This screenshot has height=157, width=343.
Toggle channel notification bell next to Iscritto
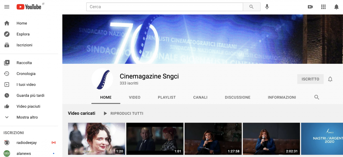pos(330,79)
